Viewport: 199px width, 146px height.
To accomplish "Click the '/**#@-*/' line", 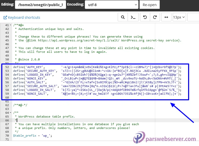I will pos(20,105).
